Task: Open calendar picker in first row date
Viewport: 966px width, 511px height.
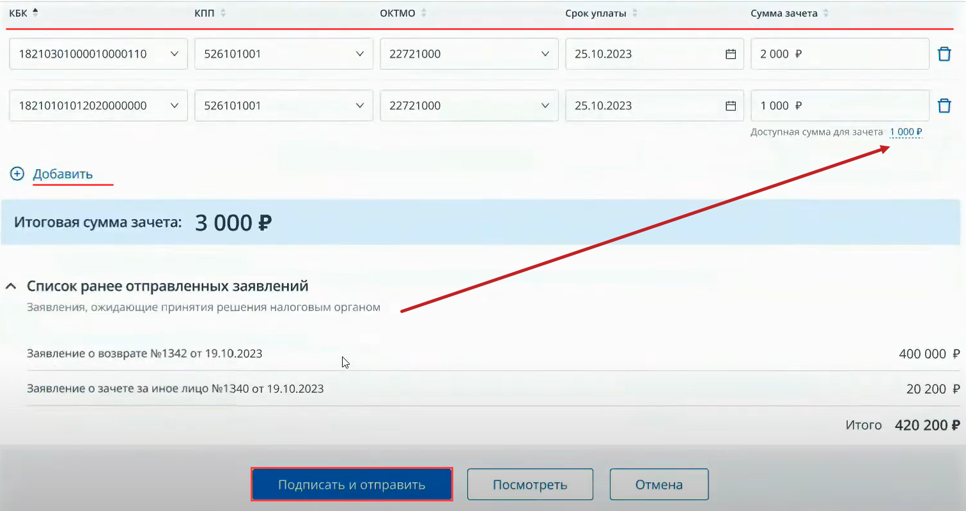Action: point(731,54)
